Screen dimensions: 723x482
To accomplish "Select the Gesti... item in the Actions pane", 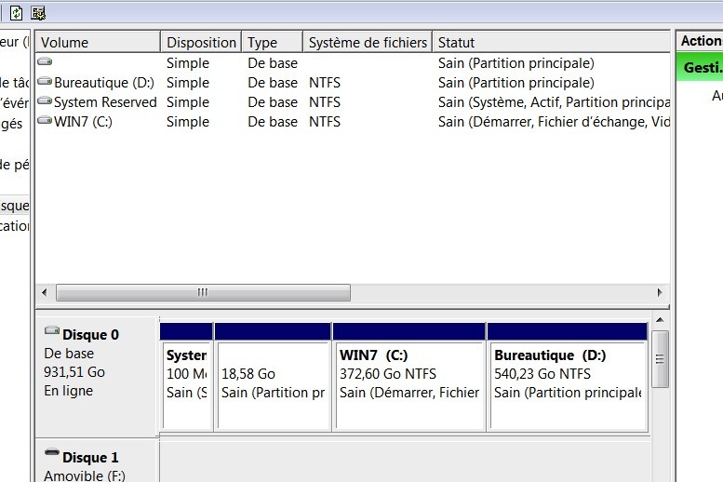I will tap(700, 67).
